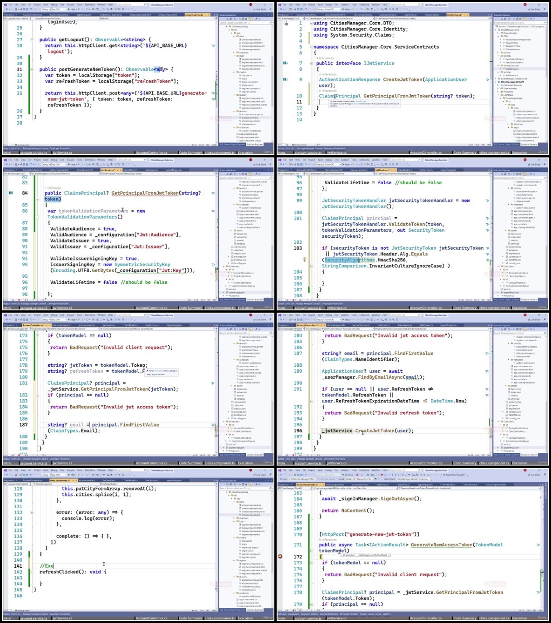Image resolution: width=551 pixels, height=623 pixels.
Task: Switch to TokenModel.cs tab in line 84 window
Action: 130,170
